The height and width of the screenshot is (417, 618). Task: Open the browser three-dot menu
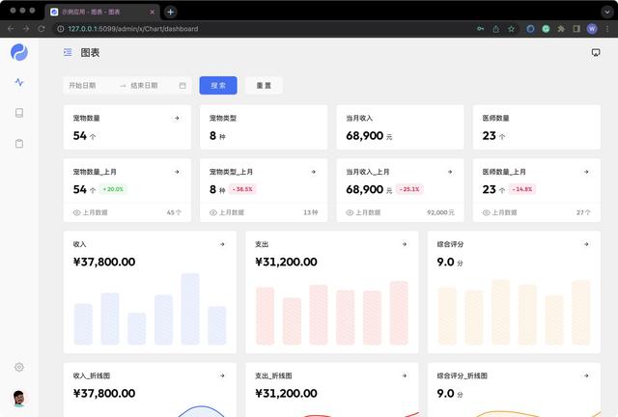point(607,29)
